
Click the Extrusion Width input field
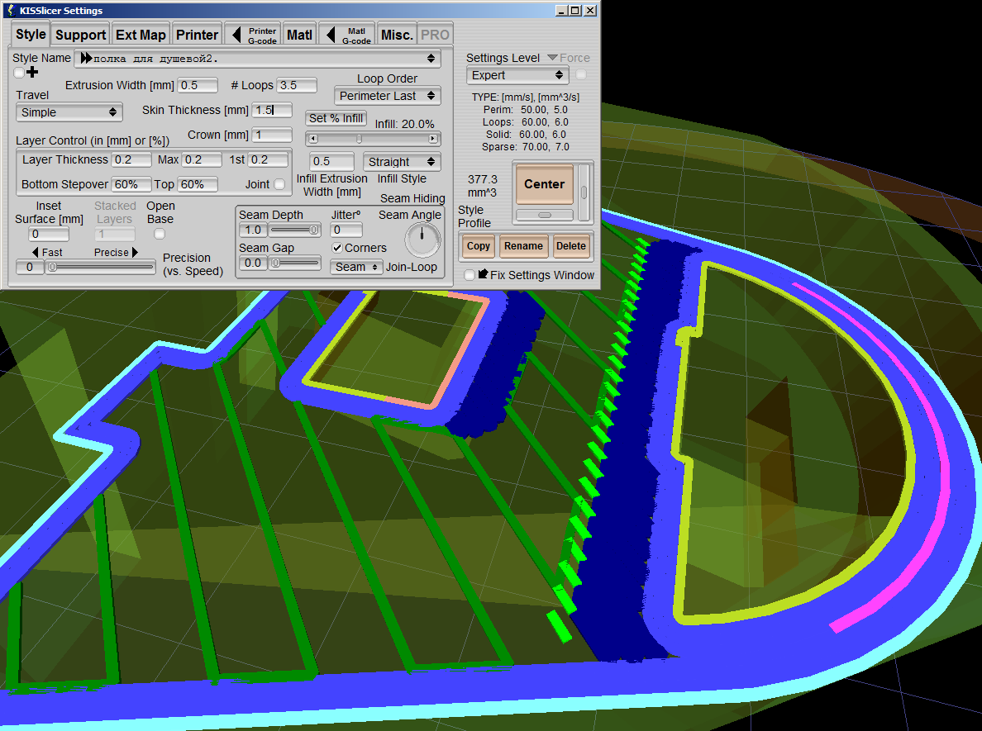point(198,85)
